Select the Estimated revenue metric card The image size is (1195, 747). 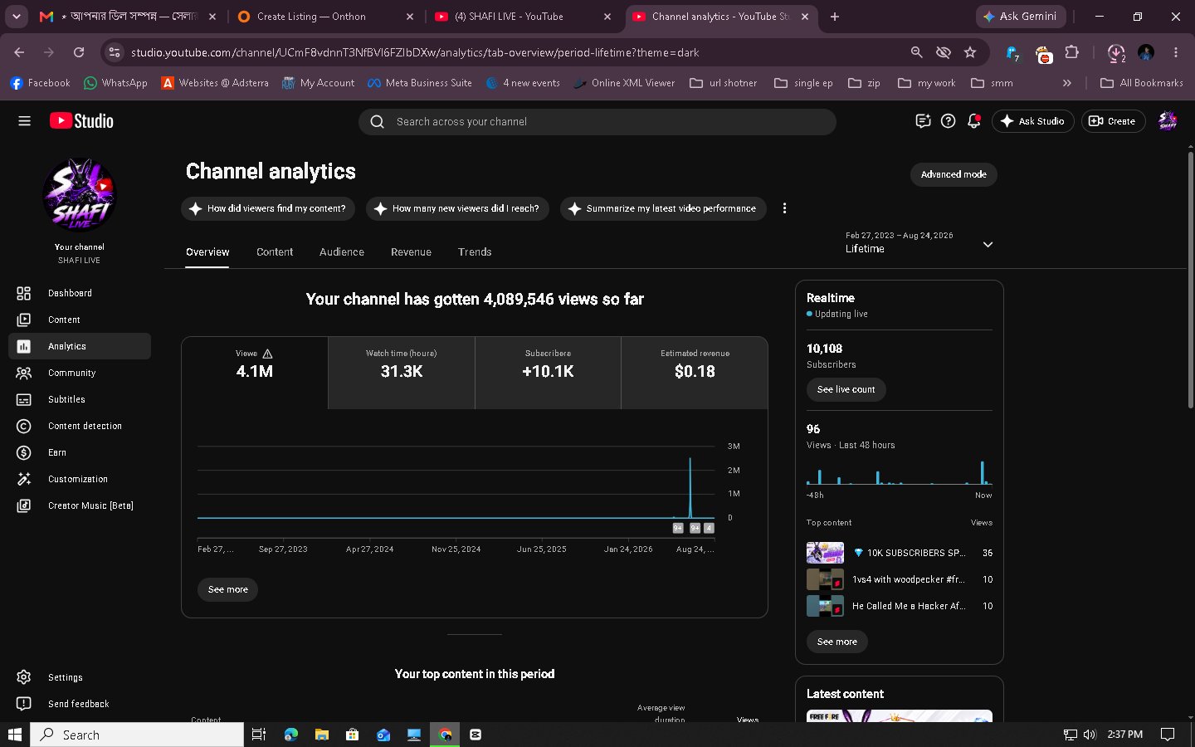pyautogui.click(x=695, y=373)
